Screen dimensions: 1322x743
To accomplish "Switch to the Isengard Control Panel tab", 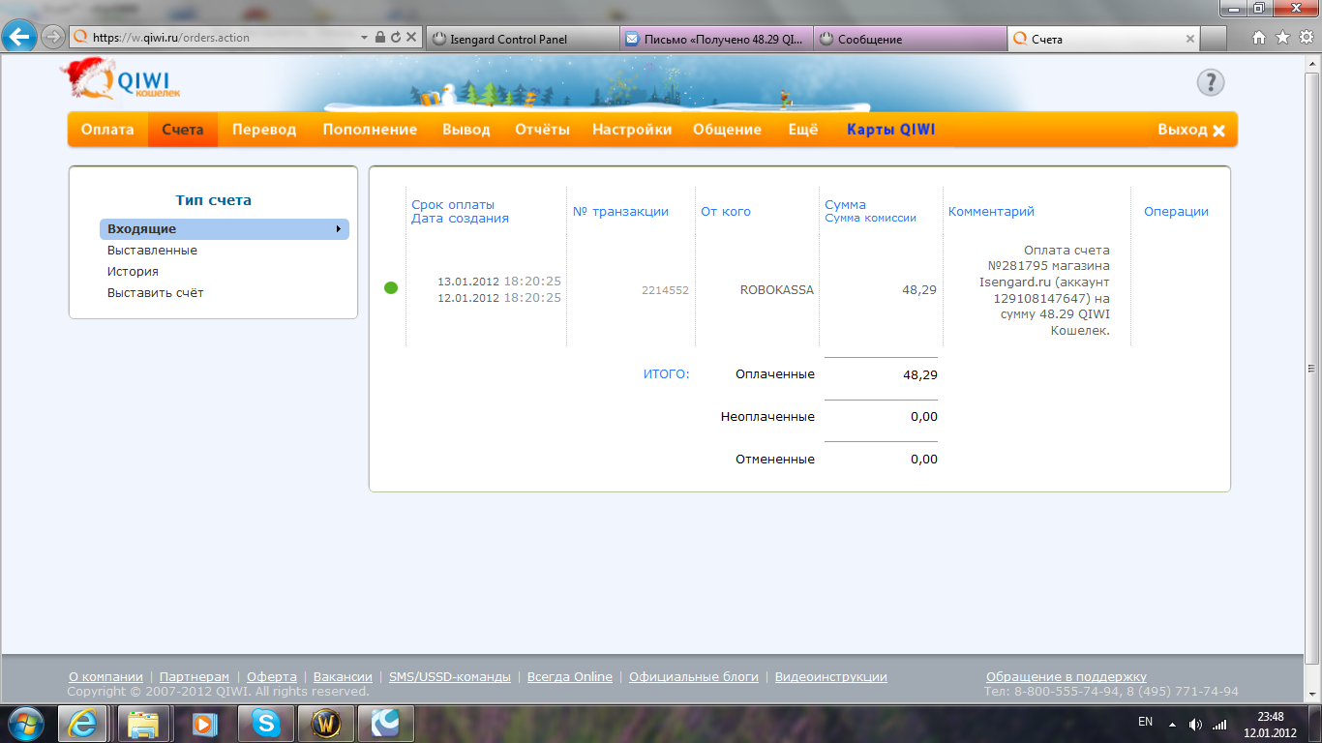I will (x=521, y=39).
